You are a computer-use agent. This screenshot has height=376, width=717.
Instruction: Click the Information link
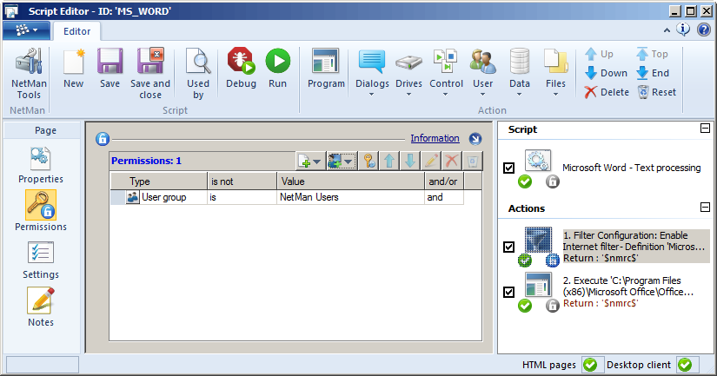[435, 138]
